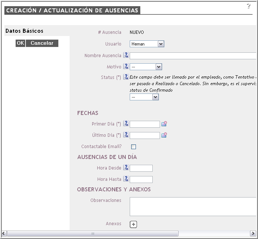The height and width of the screenshot is (239, 258).
Task: Select the Datos Básicos tab
Action: click(x=24, y=31)
